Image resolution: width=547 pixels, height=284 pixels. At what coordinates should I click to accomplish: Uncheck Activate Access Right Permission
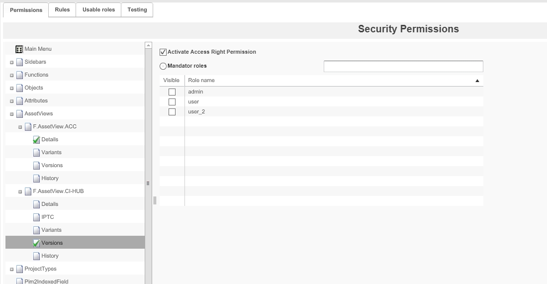click(163, 52)
